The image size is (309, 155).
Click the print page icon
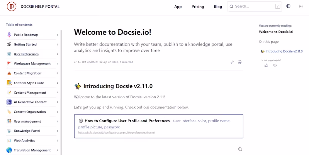coord(239,62)
